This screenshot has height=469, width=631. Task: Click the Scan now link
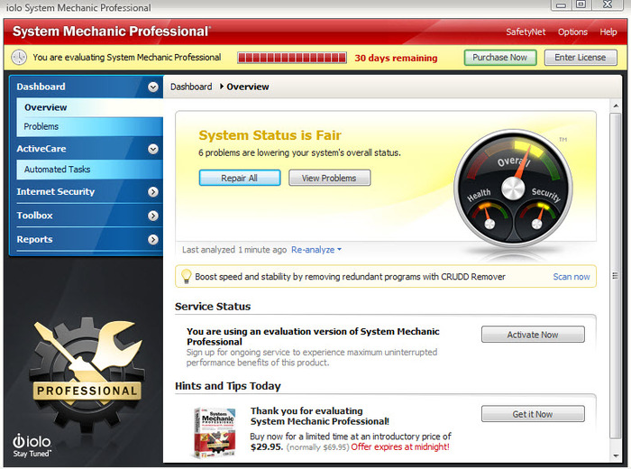click(x=571, y=277)
